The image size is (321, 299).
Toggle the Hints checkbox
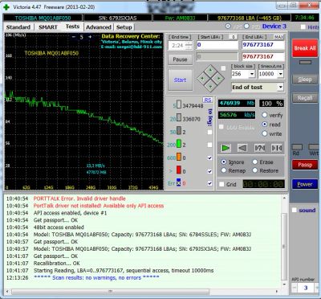[x=303, y=27]
